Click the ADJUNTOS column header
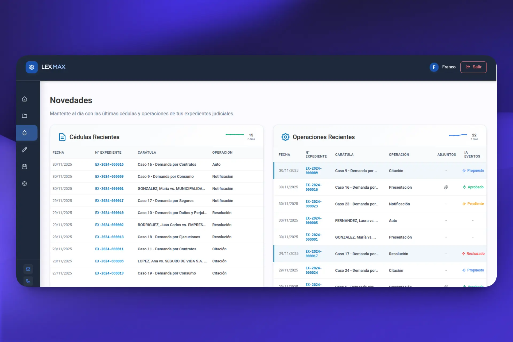Viewport: 513px width, 342px height. point(446,155)
